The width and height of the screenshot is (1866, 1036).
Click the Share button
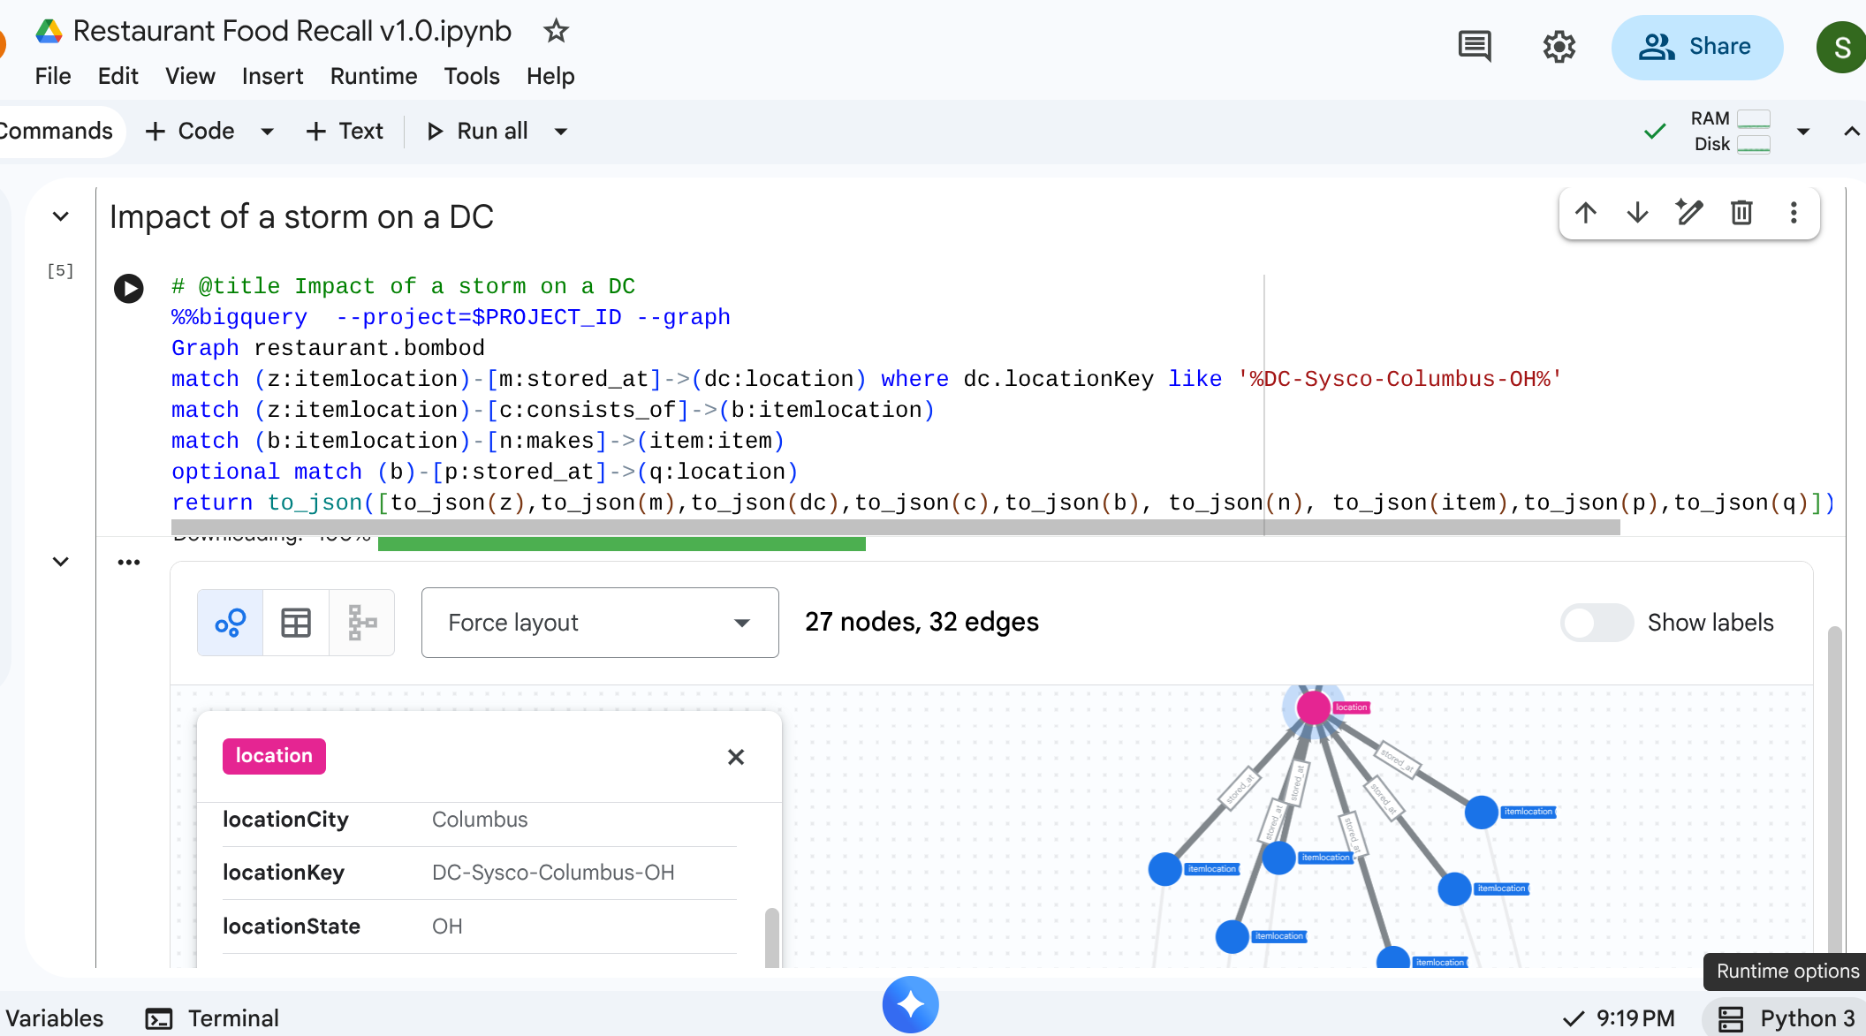coord(1696,47)
